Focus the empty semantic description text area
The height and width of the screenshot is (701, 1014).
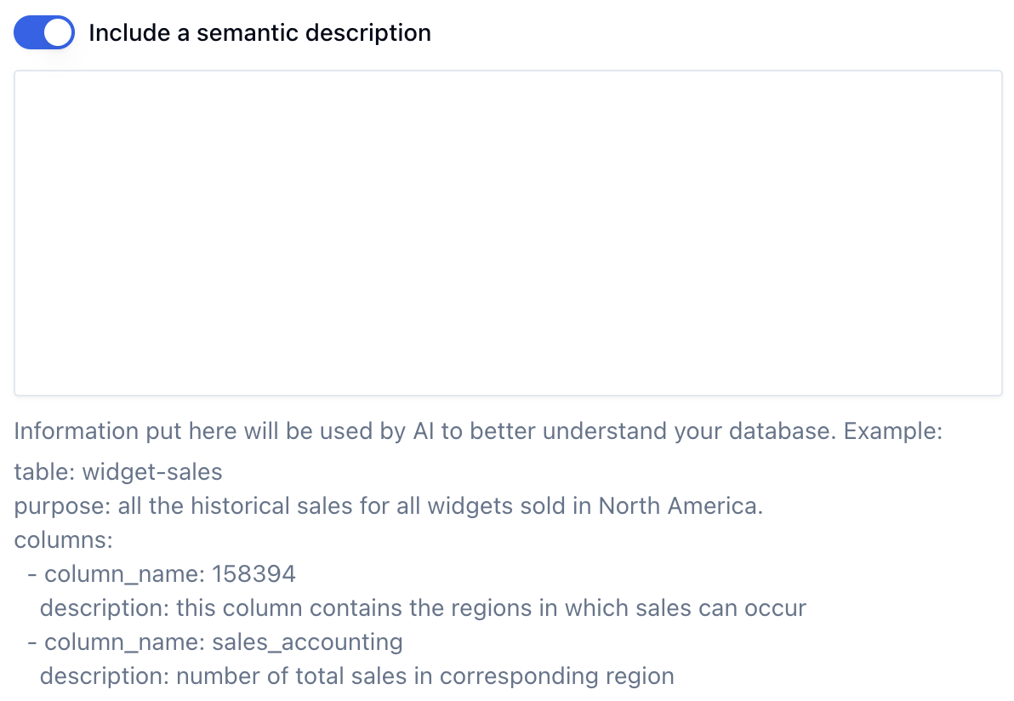[x=508, y=232]
